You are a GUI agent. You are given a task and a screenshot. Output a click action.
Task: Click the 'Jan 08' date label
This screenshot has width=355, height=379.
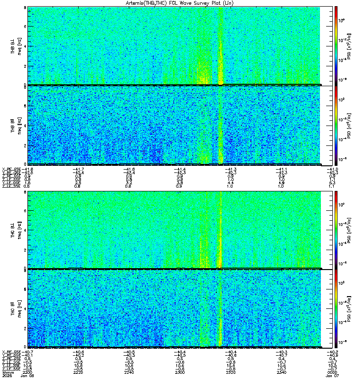27,376
